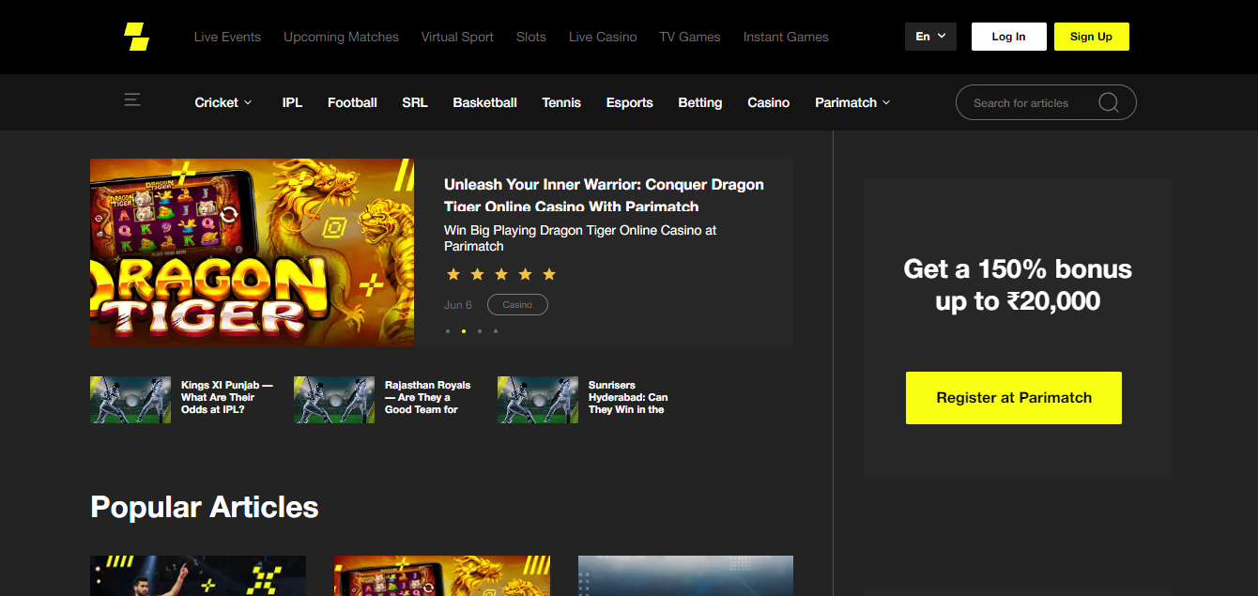Click the yellow Parimatch logo
This screenshot has height=596, width=1258.
pyautogui.click(x=136, y=37)
